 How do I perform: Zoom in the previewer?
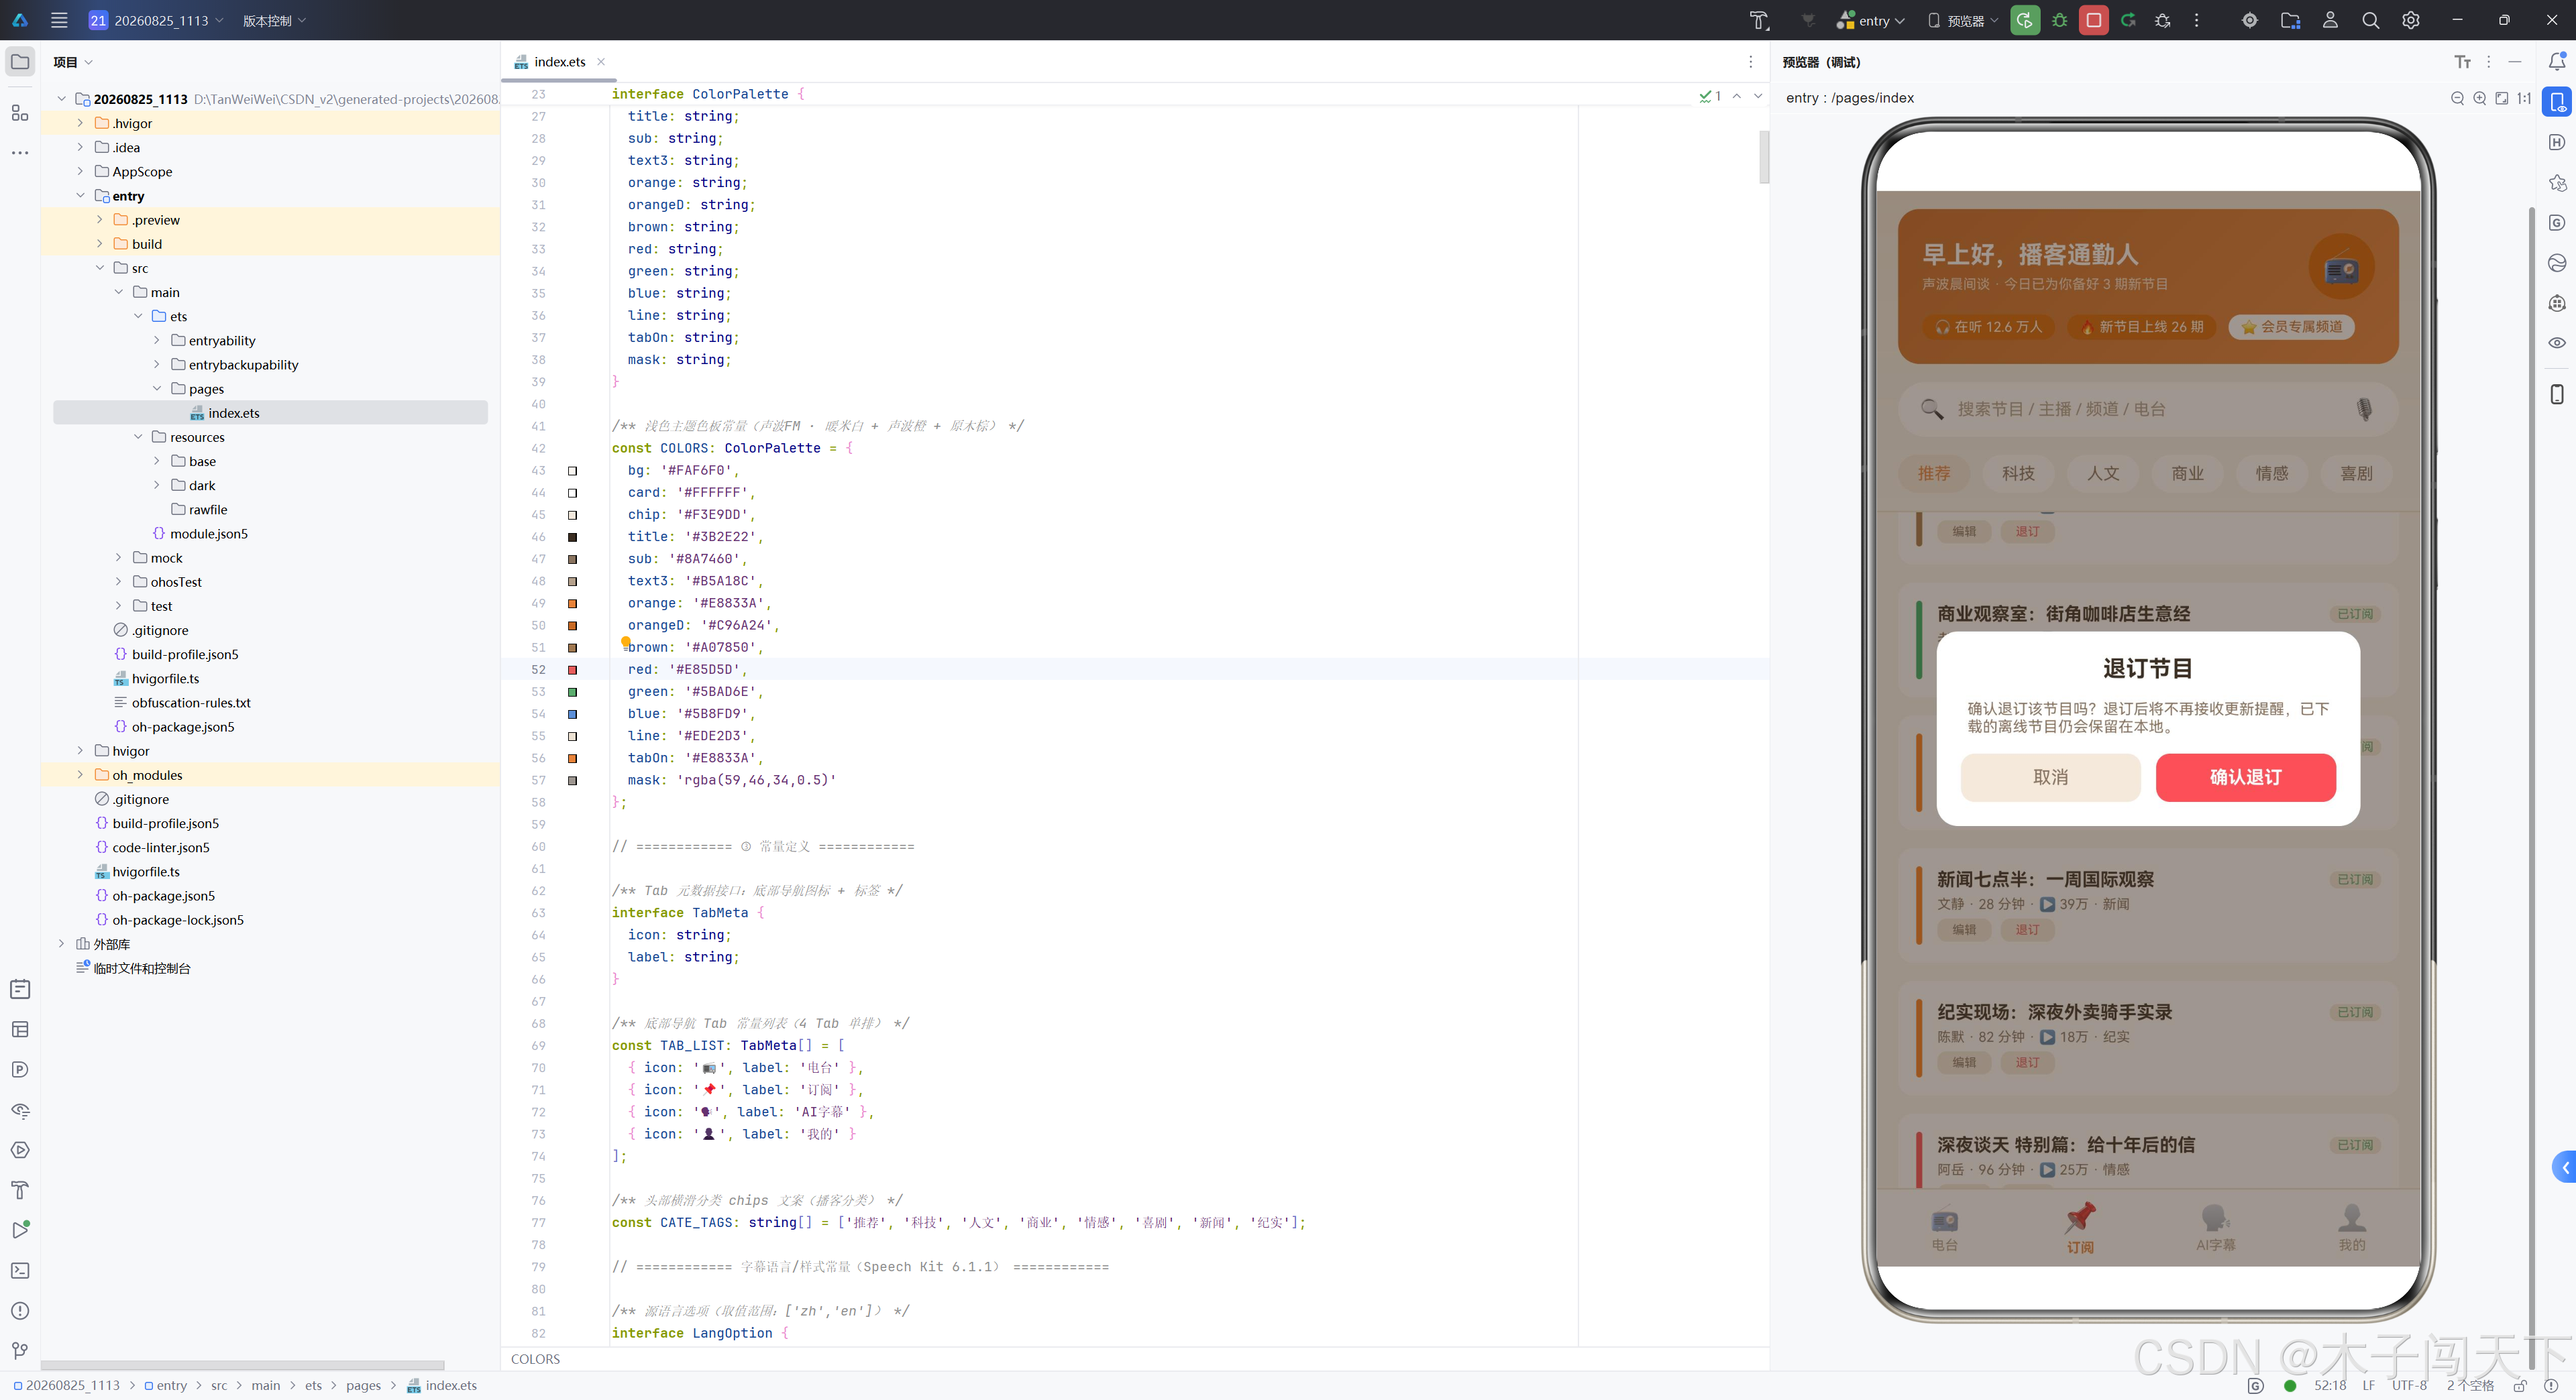(2480, 98)
